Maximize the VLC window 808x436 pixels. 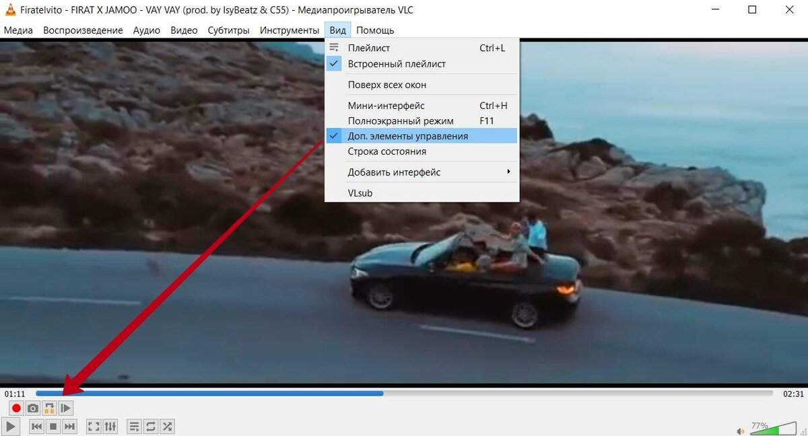click(x=752, y=9)
